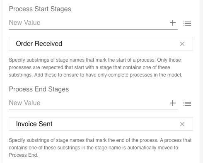Focus the Process End Stages New Value field
This screenshot has height=163, width=203.
tap(88, 103)
